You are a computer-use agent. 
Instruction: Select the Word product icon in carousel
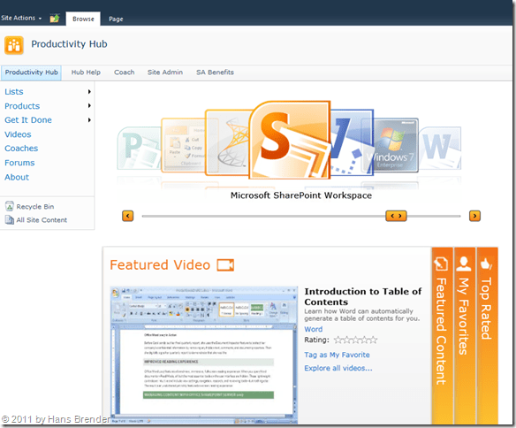tap(440, 148)
